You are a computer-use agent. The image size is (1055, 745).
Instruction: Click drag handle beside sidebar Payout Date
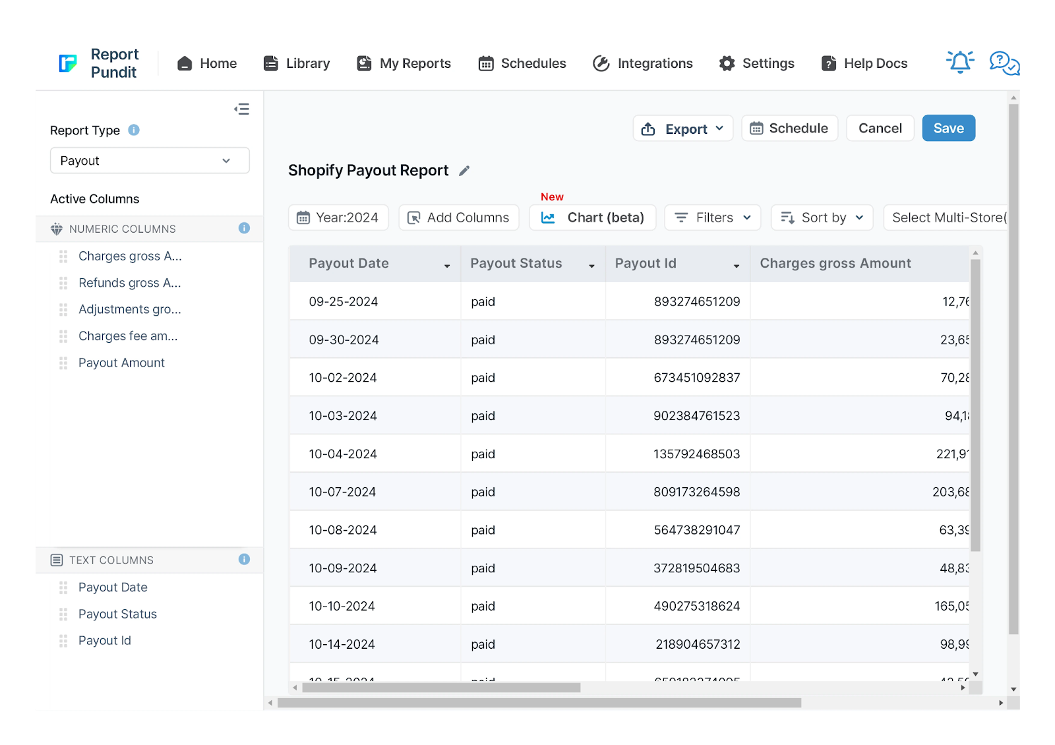pyautogui.click(x=63, y=587)
